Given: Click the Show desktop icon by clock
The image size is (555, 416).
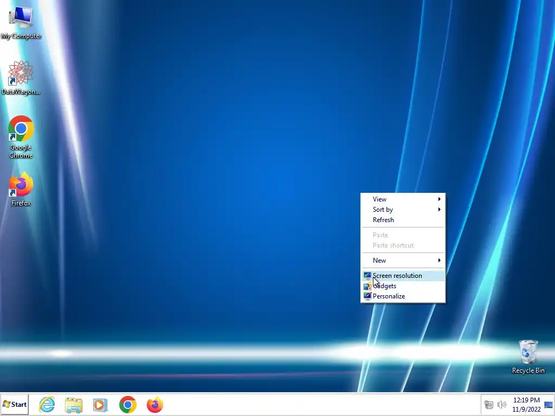Looking at the screenshot, I should 548,405.
